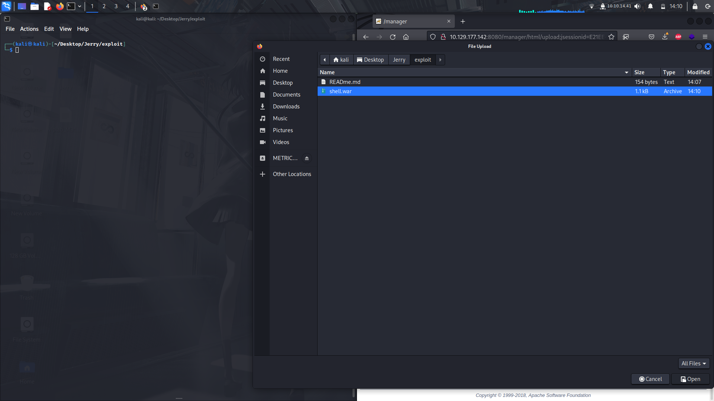Screen dimensions: 714x401
Task: Open the AdBlock Plus extension
Action: point(678,36)
